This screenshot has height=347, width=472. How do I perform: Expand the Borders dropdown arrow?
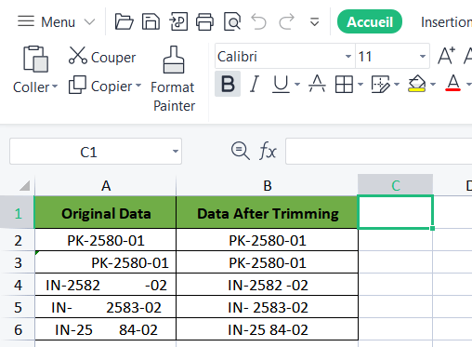[361, 84]
